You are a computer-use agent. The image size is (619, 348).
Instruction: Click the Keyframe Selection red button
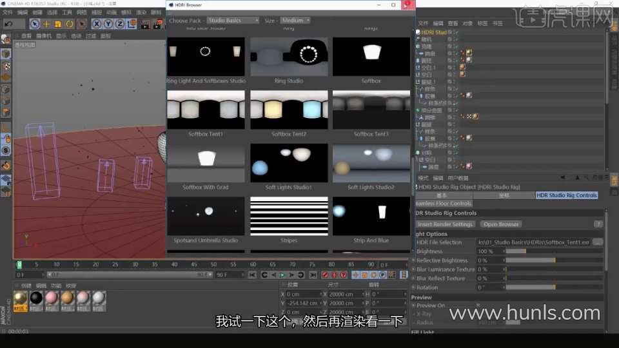(344, 275)
